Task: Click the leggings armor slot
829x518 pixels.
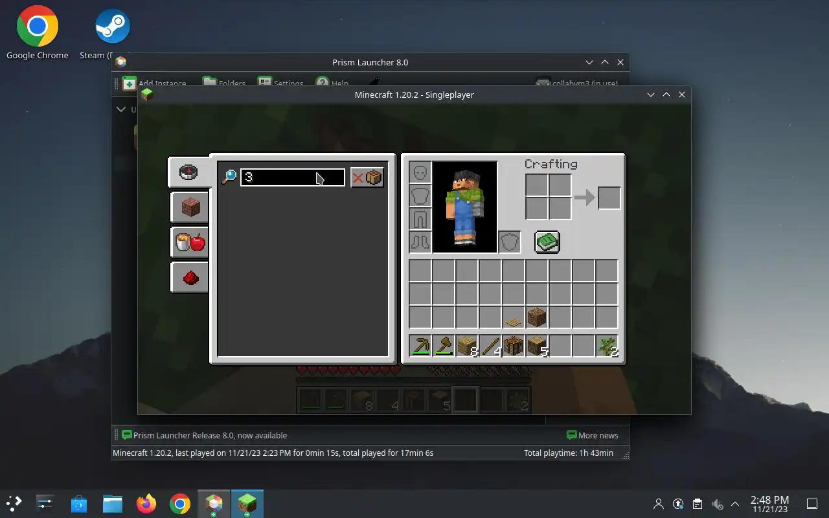Action: [420, 219]
